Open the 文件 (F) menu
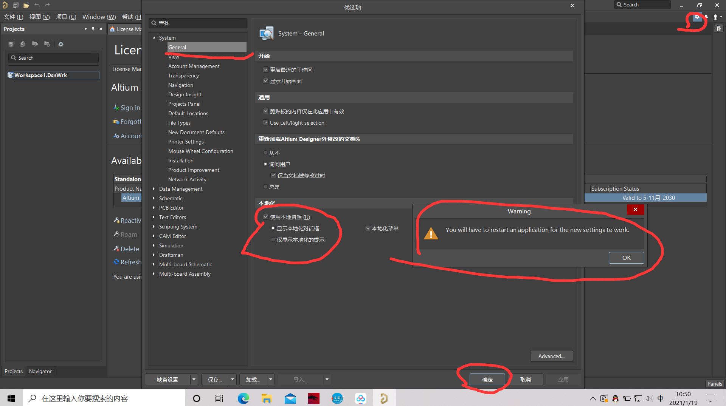Image resolution: width=726 pixels, height=406 pixels. coord(14,17)
